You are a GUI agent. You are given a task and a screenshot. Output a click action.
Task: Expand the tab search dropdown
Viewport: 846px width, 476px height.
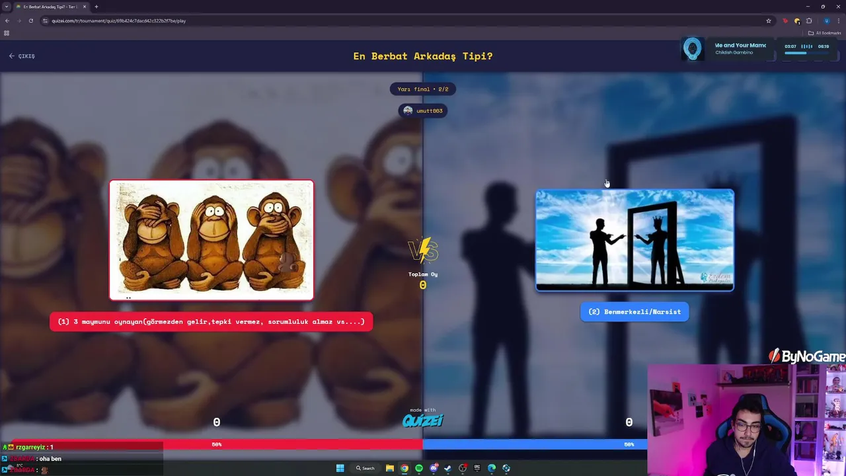tap(7, 7)
